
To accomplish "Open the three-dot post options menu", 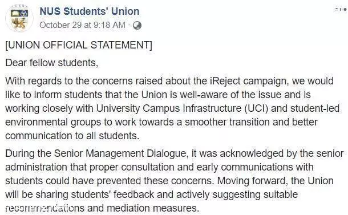I will click(341, 9).
